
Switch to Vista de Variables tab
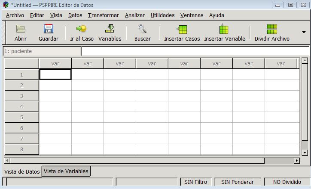coord(66,171)
